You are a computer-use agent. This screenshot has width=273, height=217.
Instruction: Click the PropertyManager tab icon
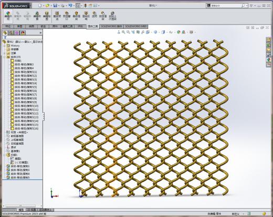(x=11, y=32)
